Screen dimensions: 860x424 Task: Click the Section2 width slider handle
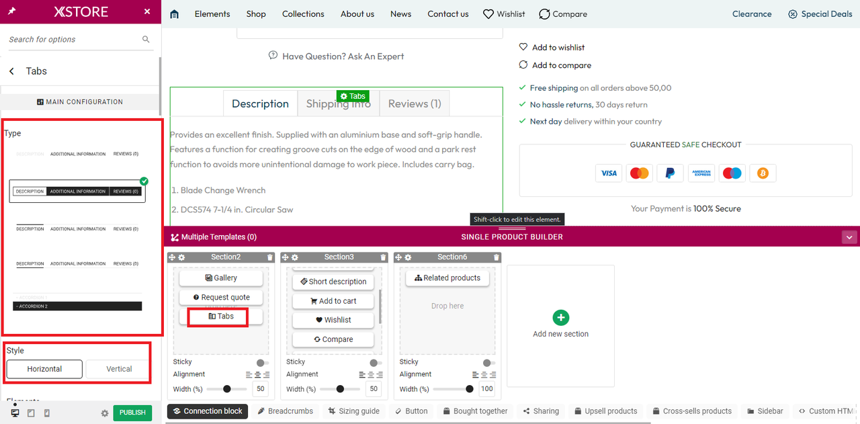(x=227, y=389)
